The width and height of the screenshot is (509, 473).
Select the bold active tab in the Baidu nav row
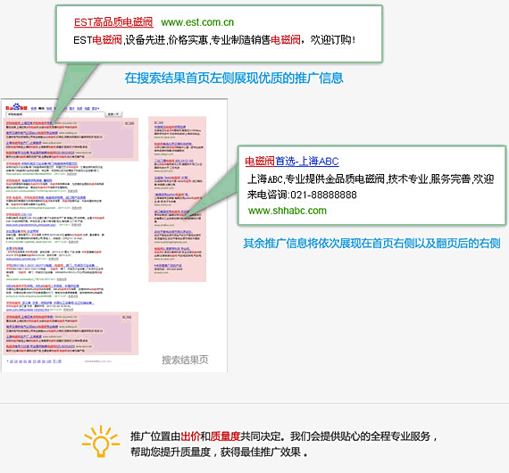(x=41, y=108)
